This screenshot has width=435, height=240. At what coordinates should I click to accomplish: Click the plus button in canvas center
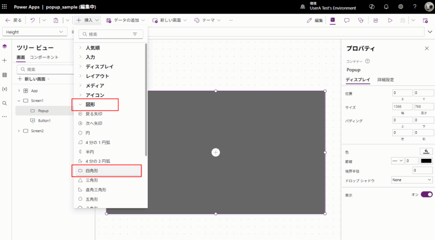[215, 152]
